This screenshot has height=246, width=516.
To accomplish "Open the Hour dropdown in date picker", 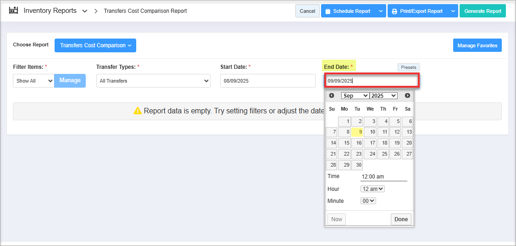I will pyautogui.click(x=372, y=189).
